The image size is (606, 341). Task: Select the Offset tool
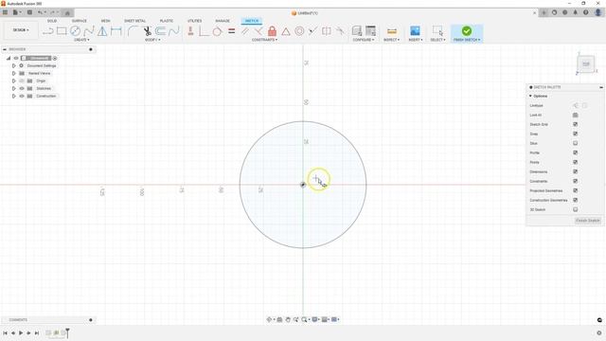(x=160, y=31)
